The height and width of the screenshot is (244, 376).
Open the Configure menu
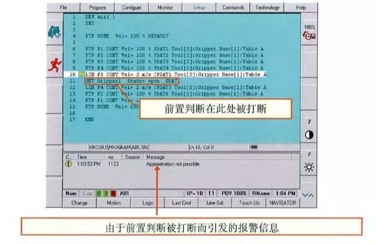[x=132, y=8]
